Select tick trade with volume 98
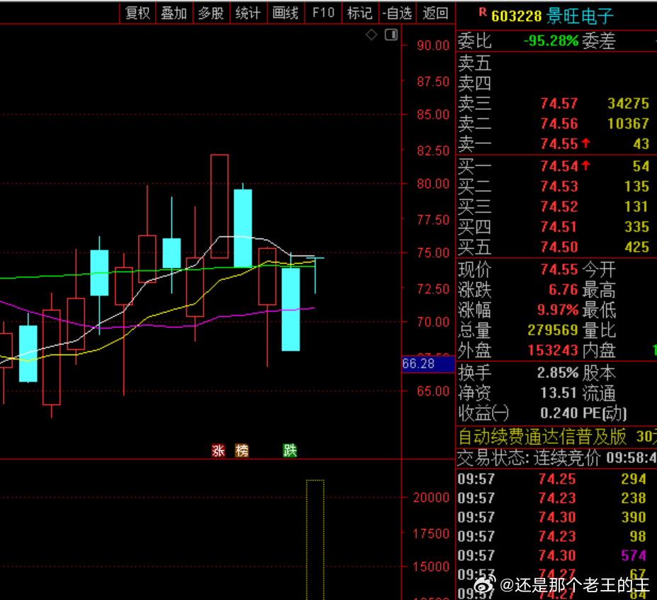This screenshot has height=600, width=657. [x=638, y=536]
